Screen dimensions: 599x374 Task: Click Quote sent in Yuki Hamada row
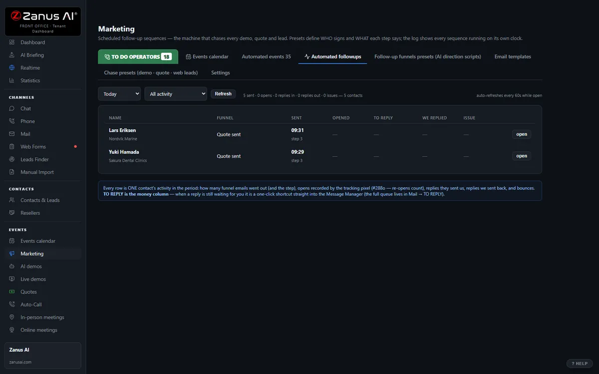point(229,156)
